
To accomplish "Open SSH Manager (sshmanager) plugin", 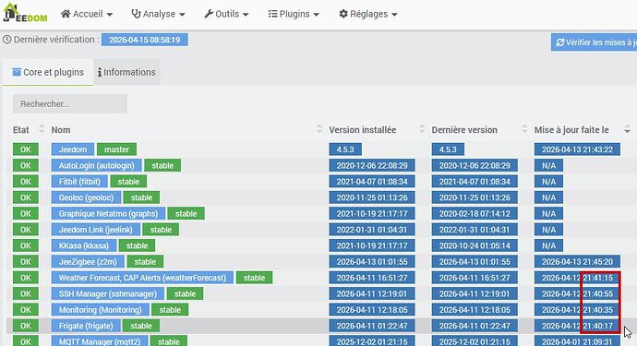I will [108, 294].
